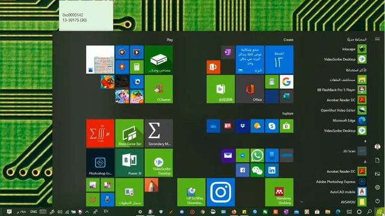Open Task View on the taskbar

(x=349, y=212)
